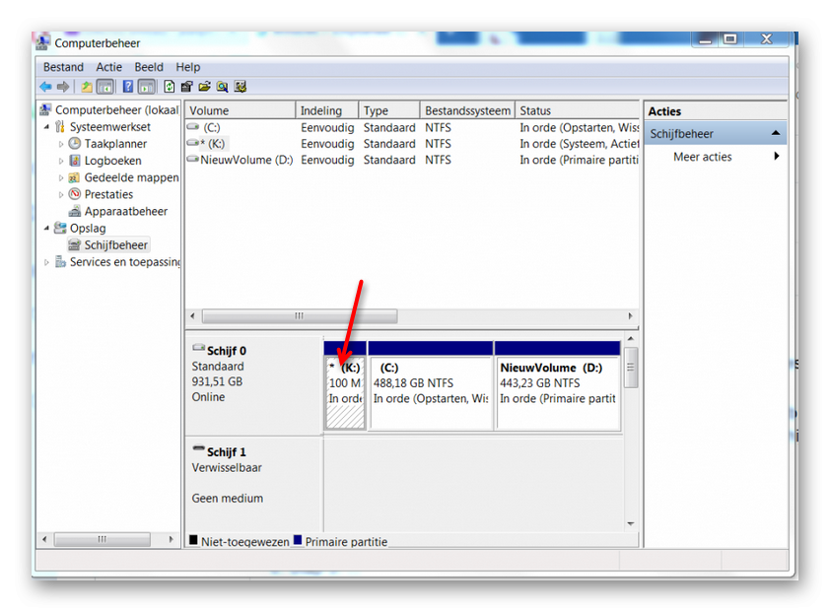Click the volume list horizontal scrollbar thumb
The width and height of the screenshot is (830, 612).
(x=300, y=316)
